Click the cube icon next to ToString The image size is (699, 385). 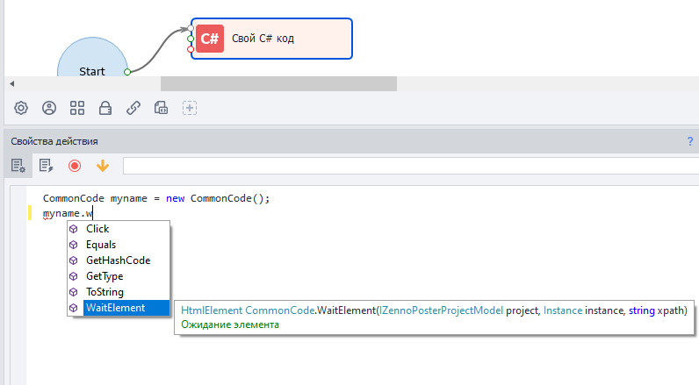(74, 292)
